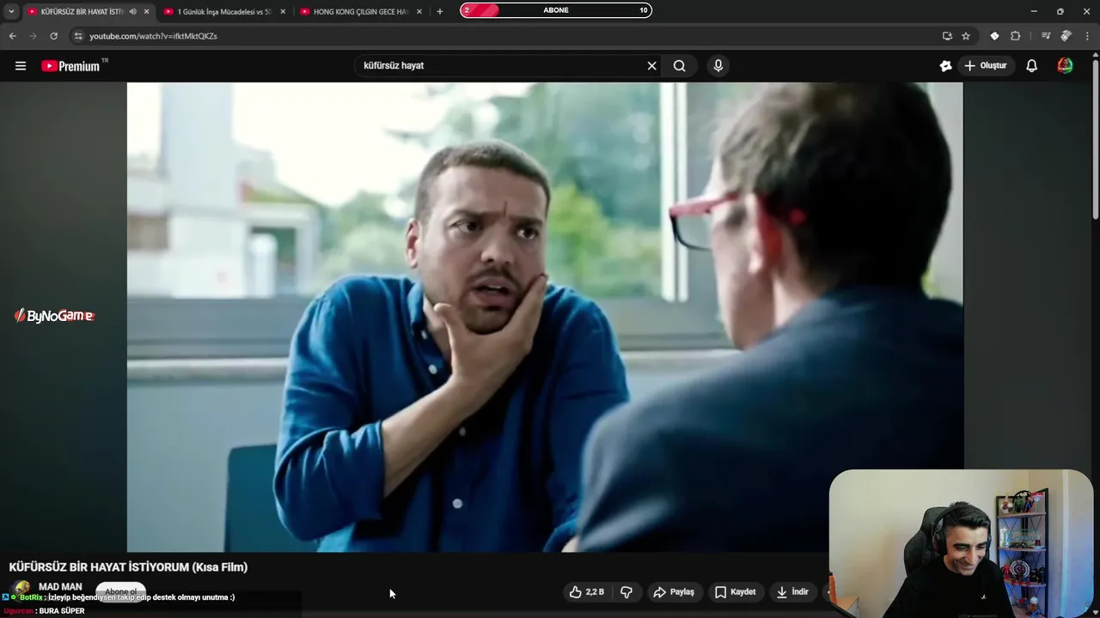Close the KÜFÜRSÜZ BİR HAYAT tab

tap(147, 11)
